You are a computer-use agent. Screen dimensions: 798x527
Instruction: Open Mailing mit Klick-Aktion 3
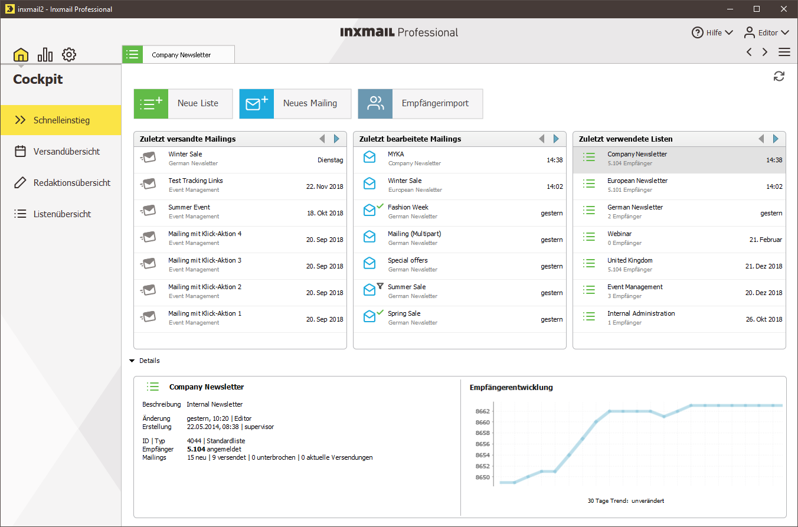(240, 266)
